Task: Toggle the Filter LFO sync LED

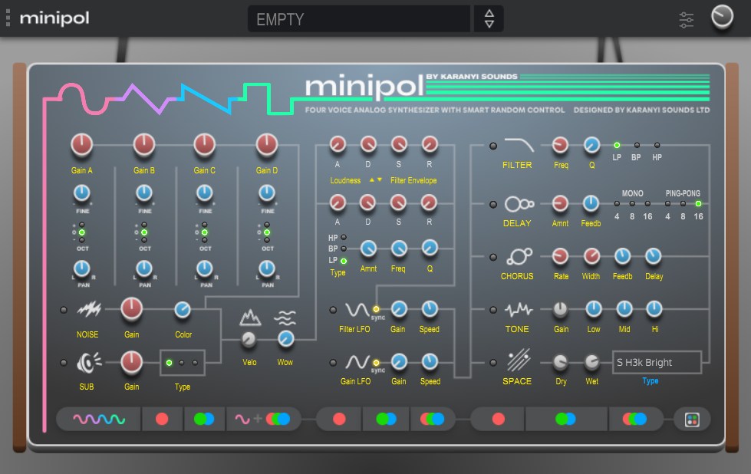Action: [376, 309]
